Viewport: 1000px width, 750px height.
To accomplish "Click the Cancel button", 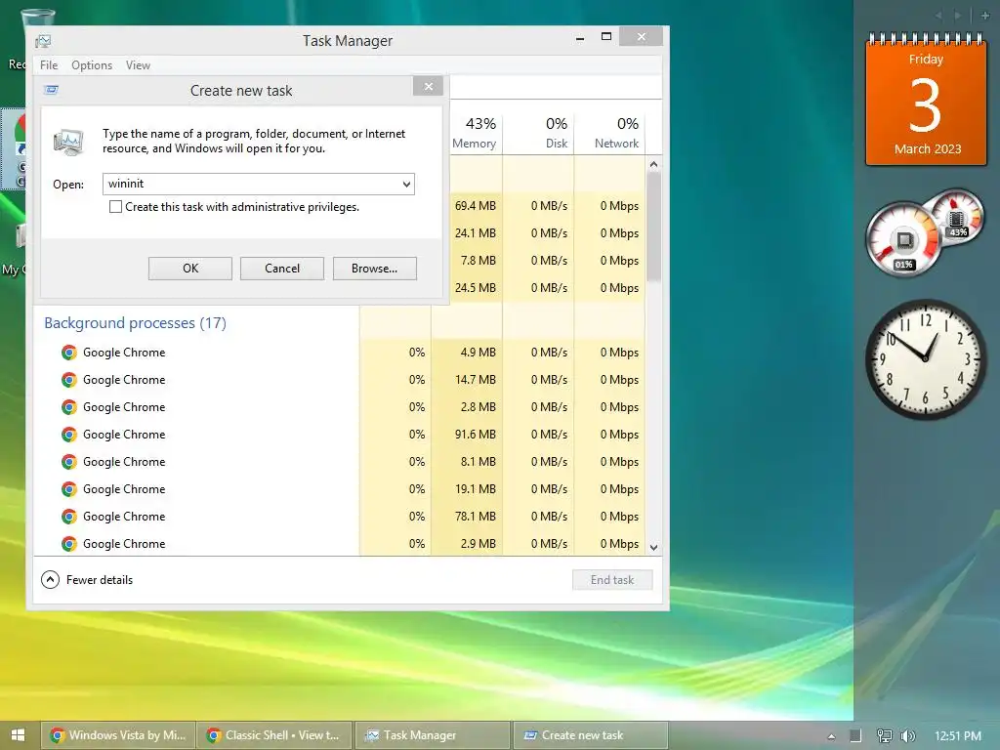I will tap(282, 269).
